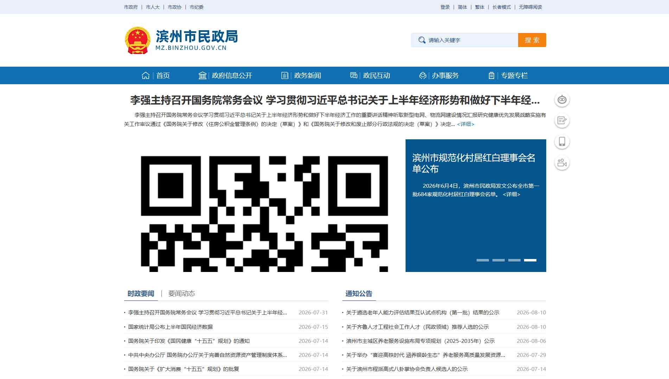
Task: Select the 通知公告 tab
Action: pos(359,293)
